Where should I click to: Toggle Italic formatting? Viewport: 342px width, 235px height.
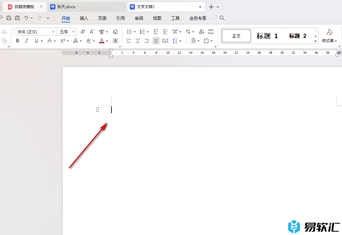[x=27, y=41]
